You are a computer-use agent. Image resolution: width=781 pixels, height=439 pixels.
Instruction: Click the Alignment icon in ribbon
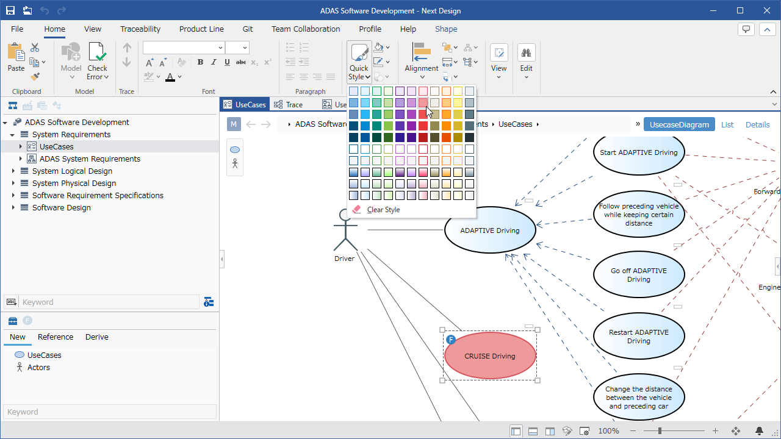421,52
